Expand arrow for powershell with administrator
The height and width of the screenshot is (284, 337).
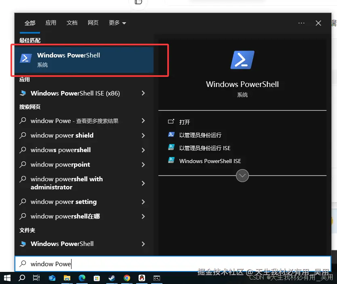[x=143, y=183]
